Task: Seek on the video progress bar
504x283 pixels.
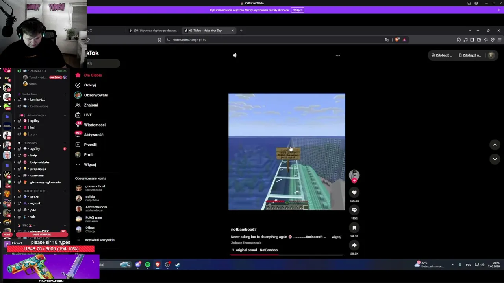Action: [287, 255]
